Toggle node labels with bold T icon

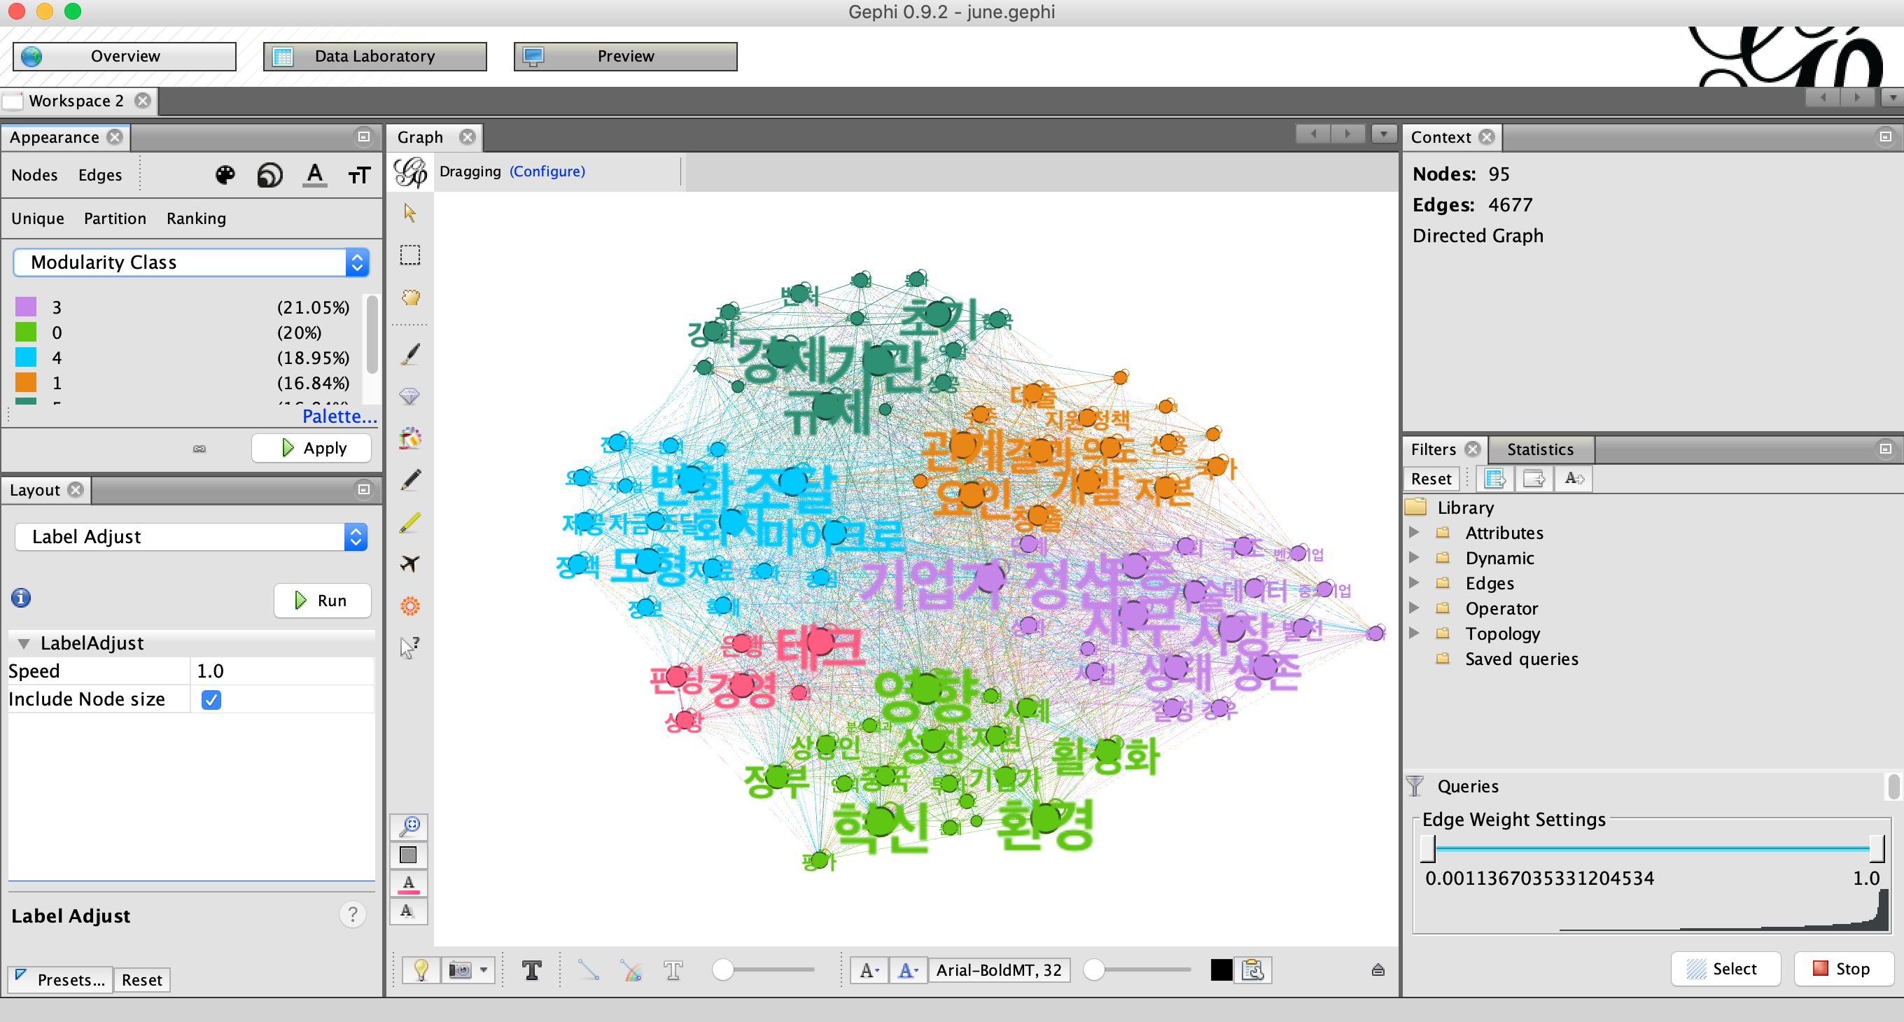531,969
